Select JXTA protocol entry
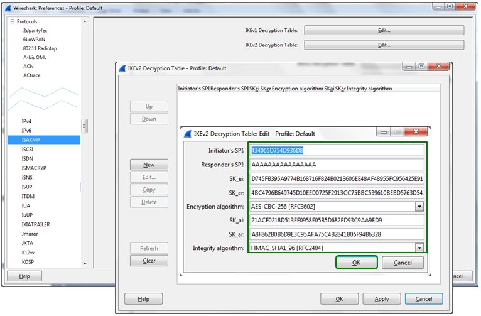Screen dimensions: 481x316 coord(27,243)
